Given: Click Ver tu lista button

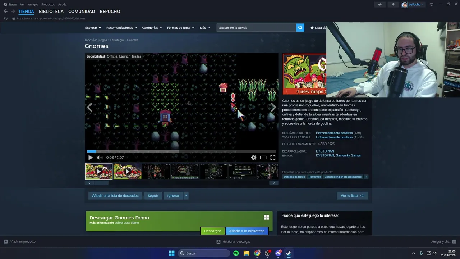Looking at the screenshot, I should pyautogui.click(x=352, y=196).
